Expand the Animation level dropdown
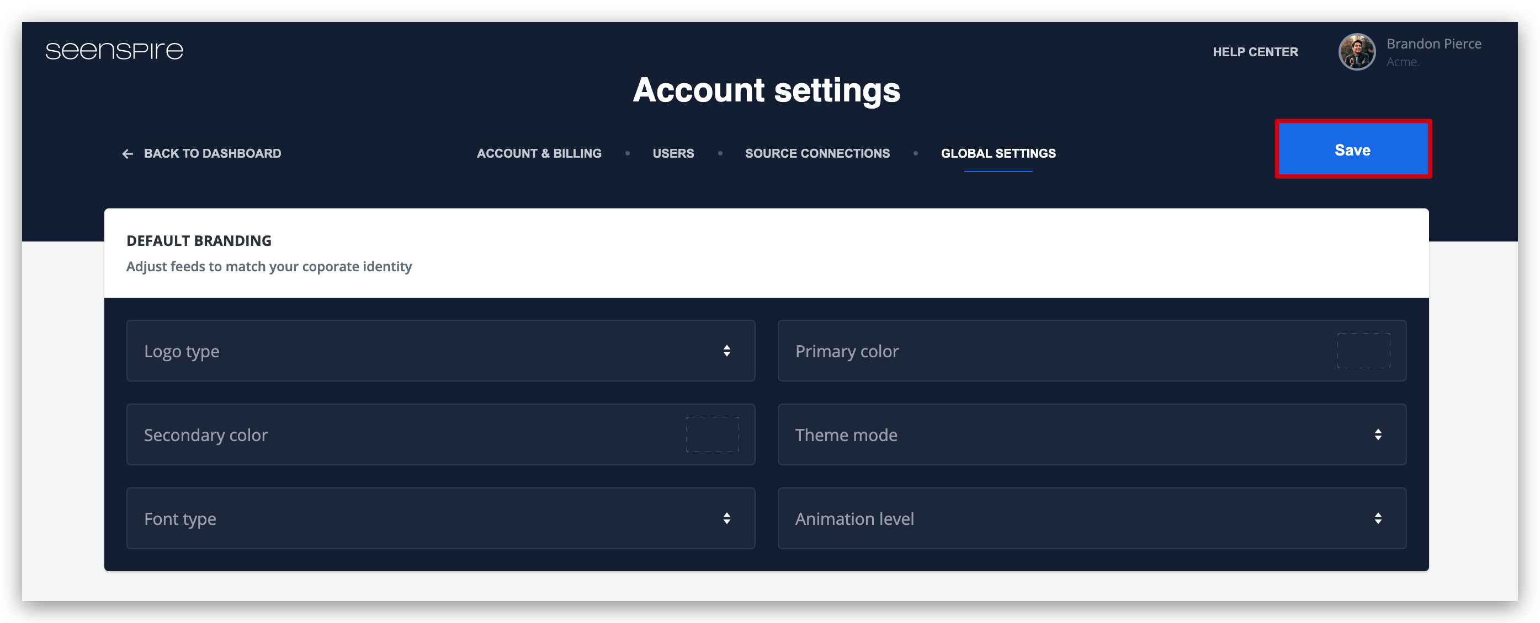 tap(1092, 518)
